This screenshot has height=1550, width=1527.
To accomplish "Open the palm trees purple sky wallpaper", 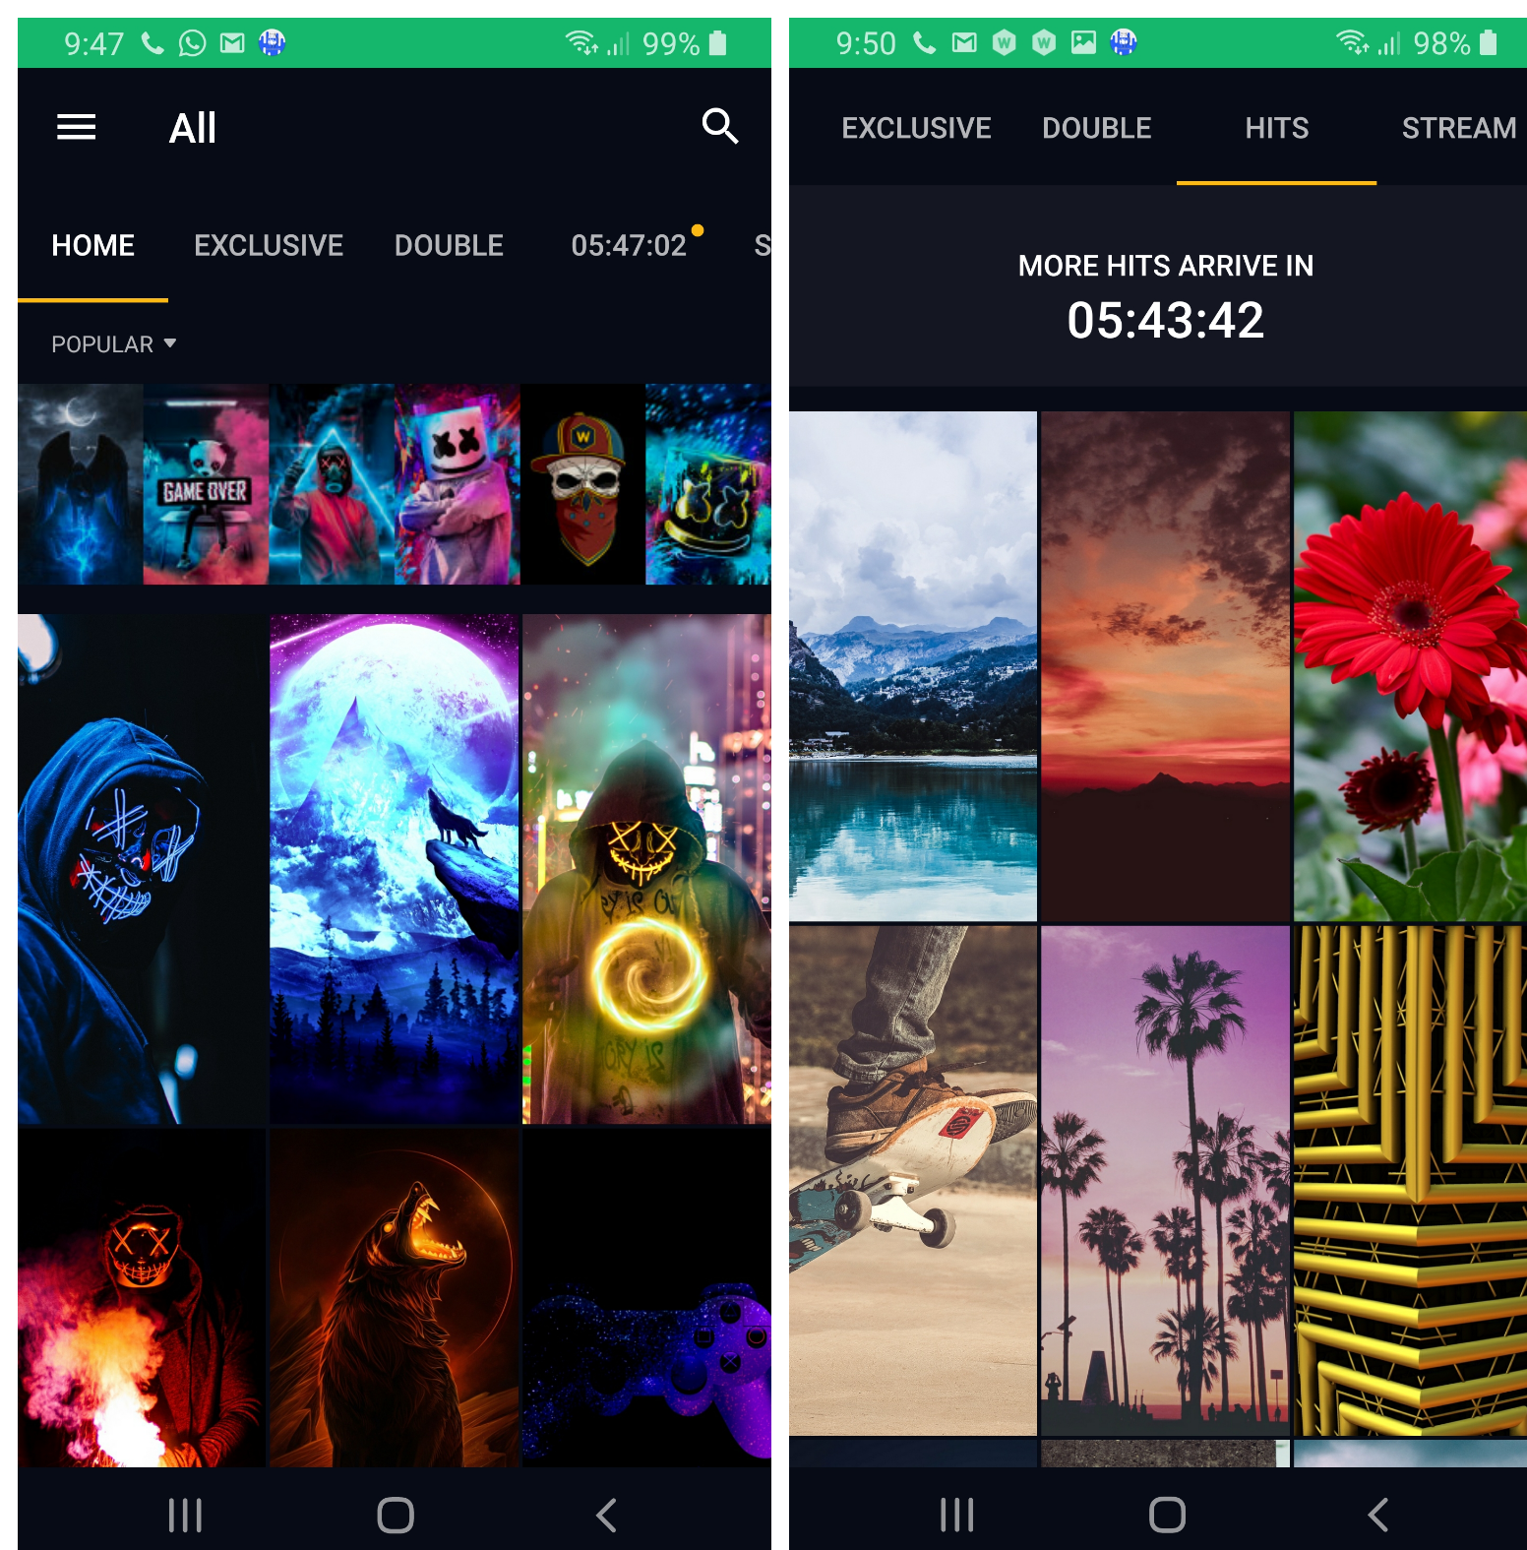I will pos(1165,1180).
